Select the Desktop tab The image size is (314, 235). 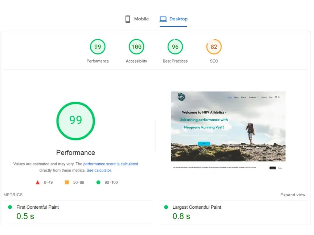coord(173,19)
